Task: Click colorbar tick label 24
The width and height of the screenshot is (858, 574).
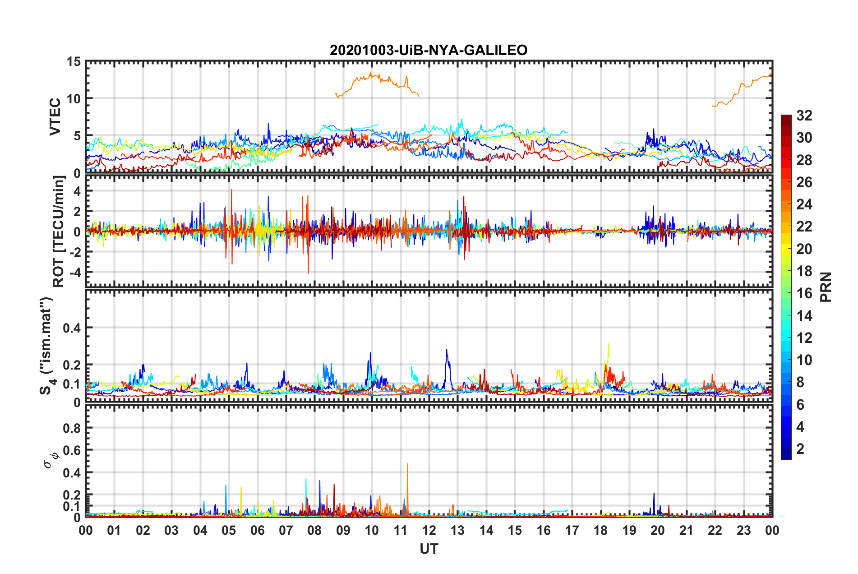Action: [804, 204]
